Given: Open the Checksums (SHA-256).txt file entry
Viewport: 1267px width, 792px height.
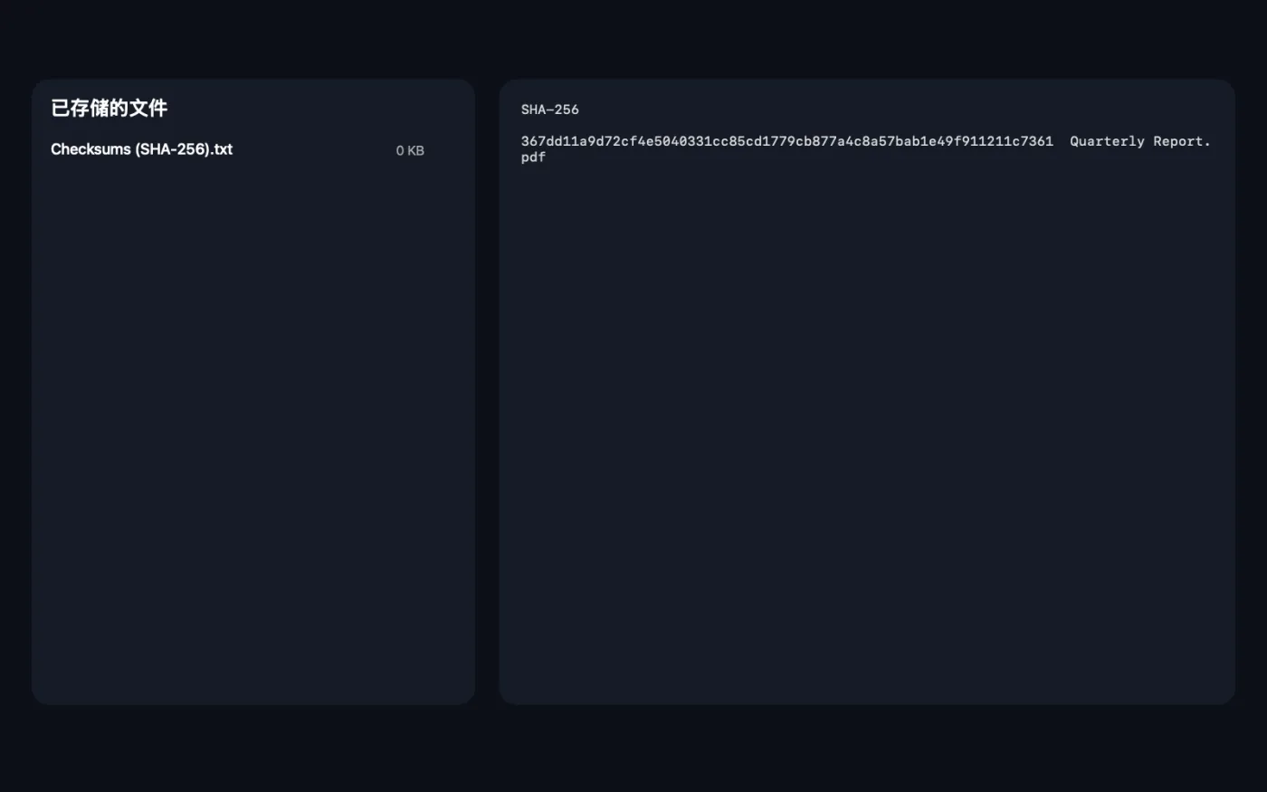Looking at the screenshot, I should coord(237,150).
